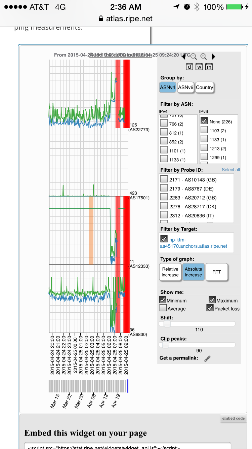252x449 pixels.
Task: Zoom in the graph timeline
Action: 203,57
